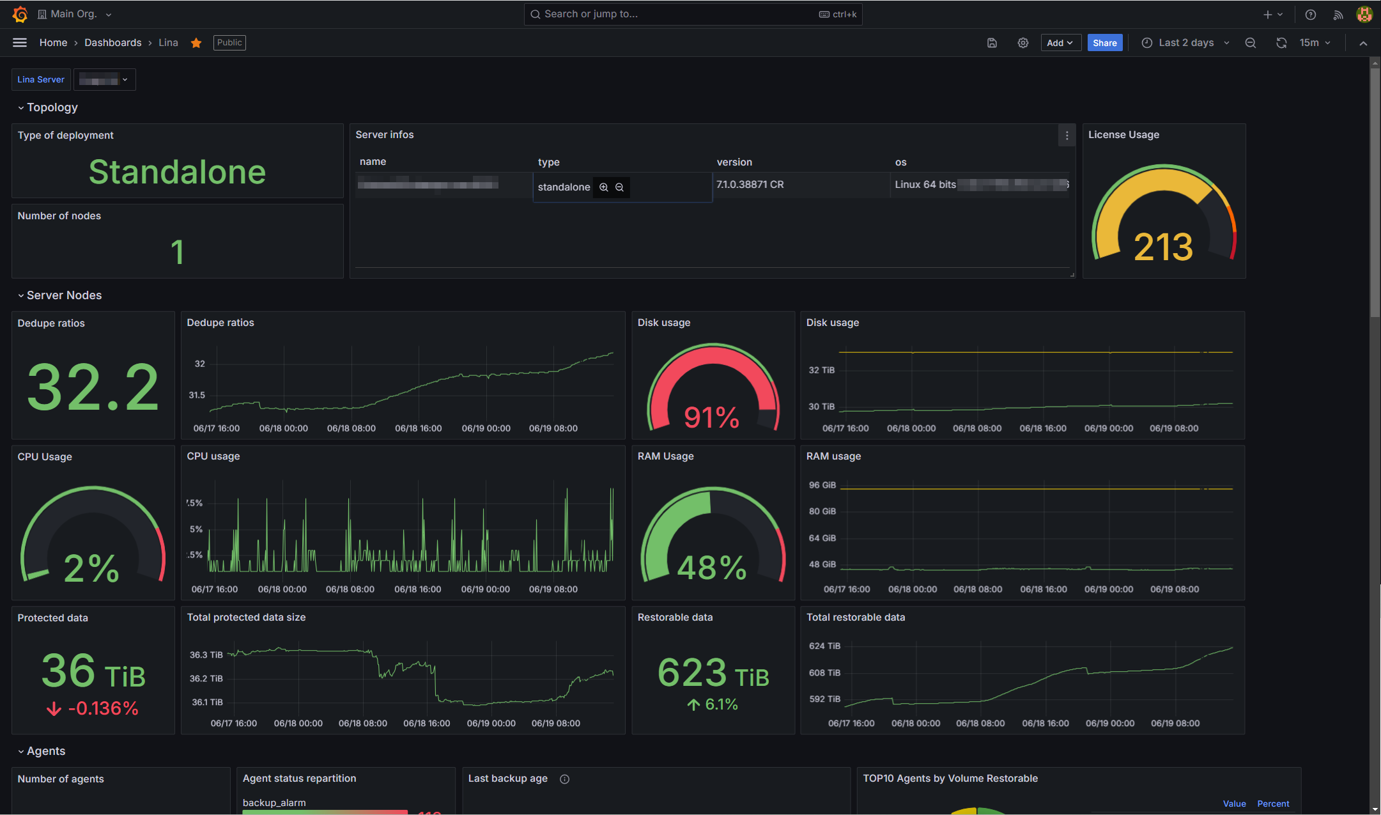
Task: Click the Grafana logo icon
Action: pyautogui.click(x=20, y=14)
